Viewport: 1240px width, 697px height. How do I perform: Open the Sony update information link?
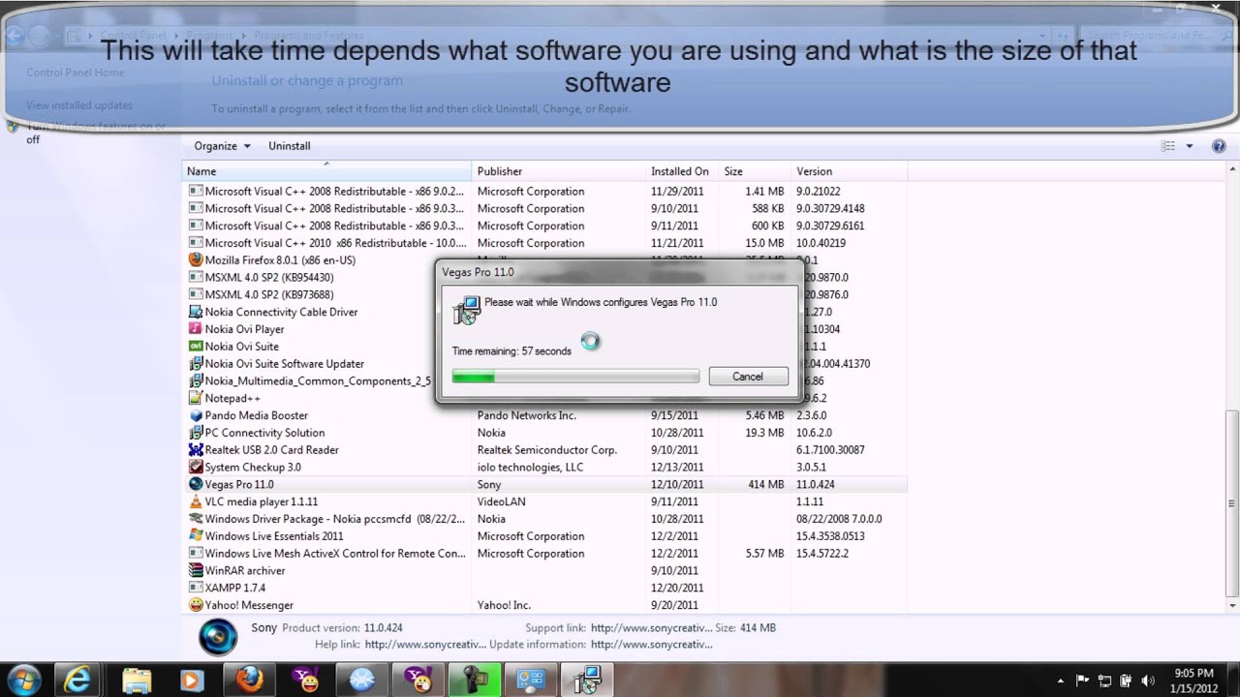click(651, 644)
